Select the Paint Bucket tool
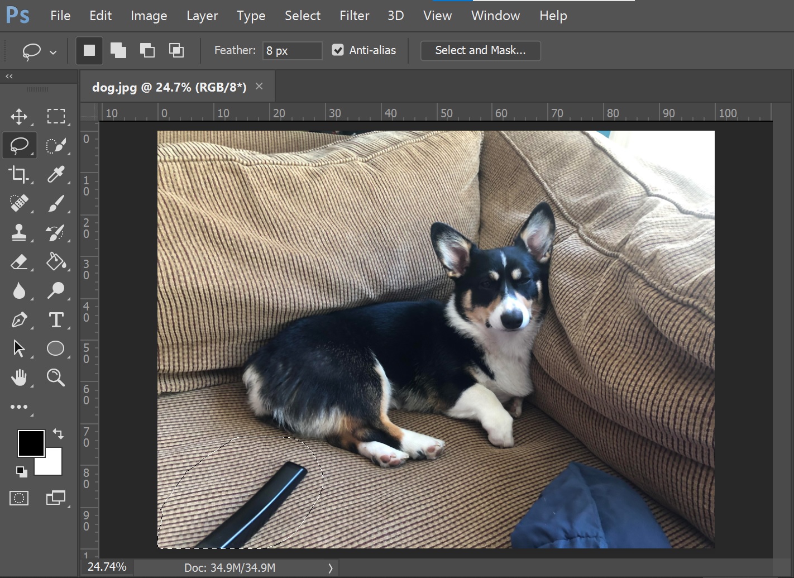The width and height of the screenshot is (794, 578). (56, 261)
